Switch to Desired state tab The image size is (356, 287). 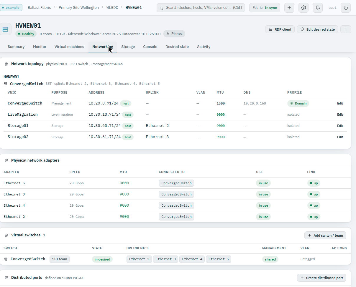tap(177, 47)
